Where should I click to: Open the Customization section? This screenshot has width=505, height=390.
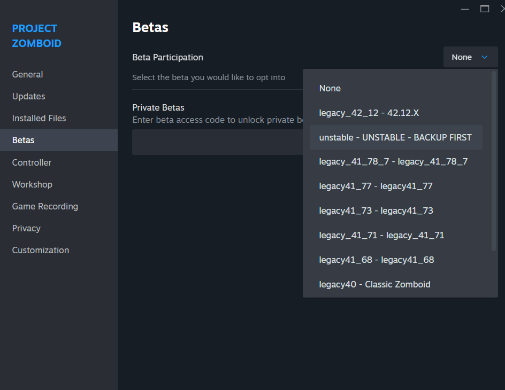tap(40, 250)
